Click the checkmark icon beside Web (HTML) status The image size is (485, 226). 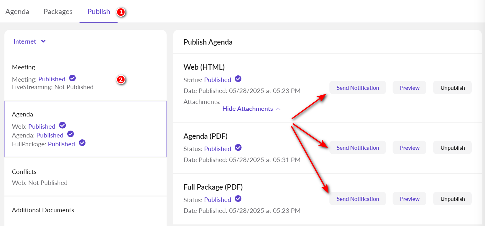point(238,79)
